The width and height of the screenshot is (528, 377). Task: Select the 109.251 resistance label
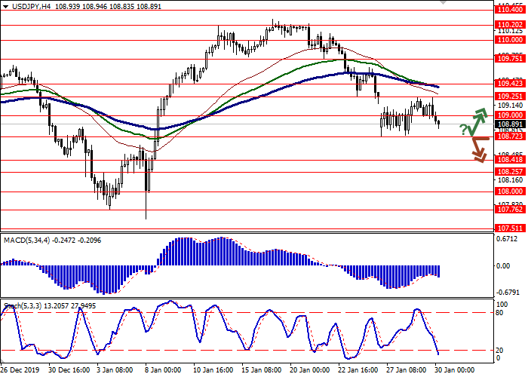pyautogui.click(x=510, y=97)
